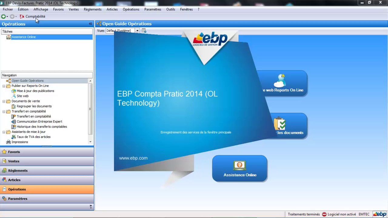388x218 pixels.
Task: Open the Transfert en comptabilité child item
Action: [34, 117]
